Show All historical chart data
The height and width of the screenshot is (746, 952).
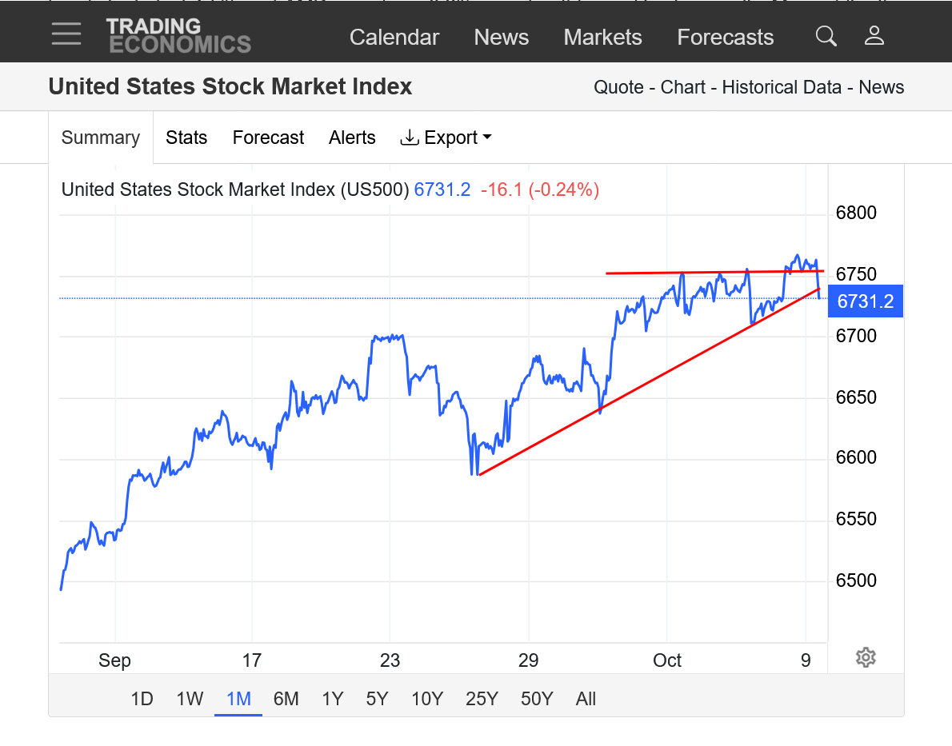pyautogui.click(x=586, y=699)
